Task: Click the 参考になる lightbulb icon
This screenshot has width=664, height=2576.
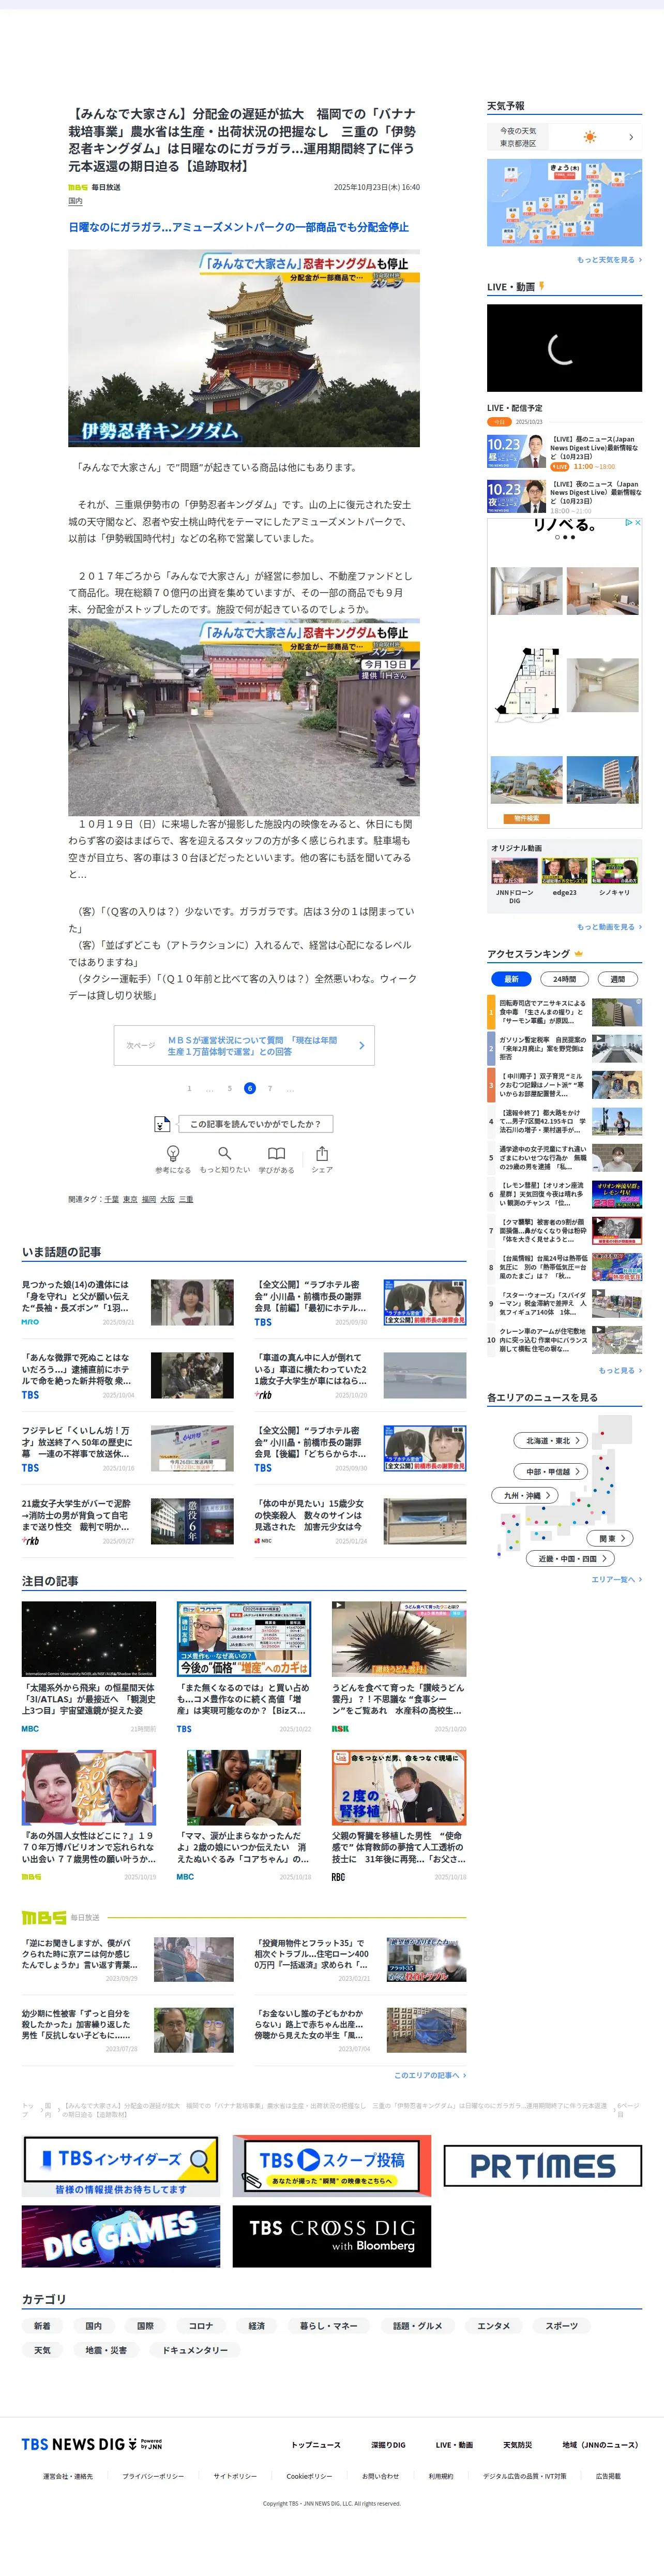Action: (173, 1153)
